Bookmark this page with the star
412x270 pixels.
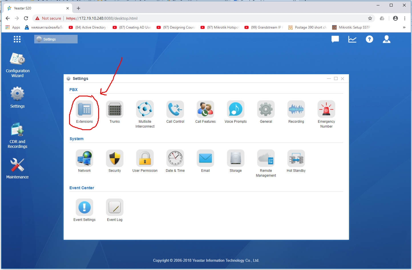point(370,18)
